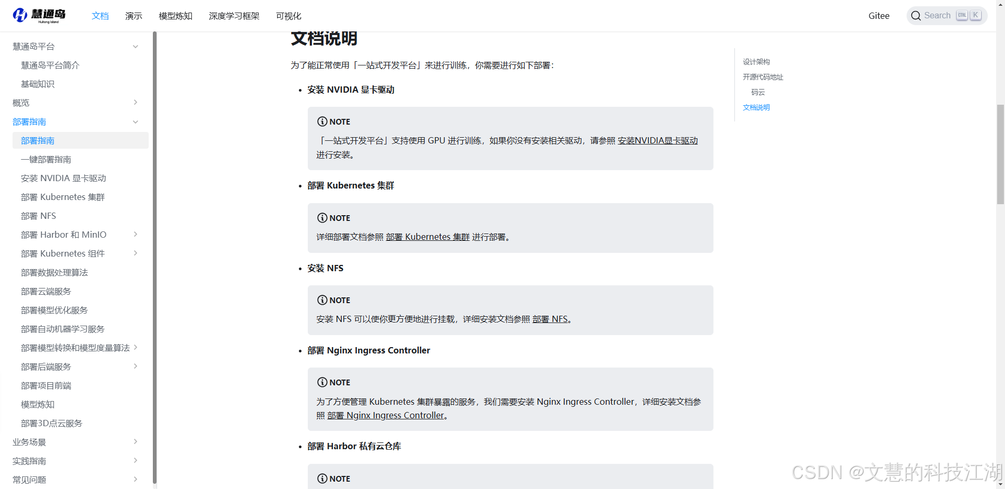
Task: Expand 部署 Harbor 和 MinIO chevron
Action: pos(136,235)
